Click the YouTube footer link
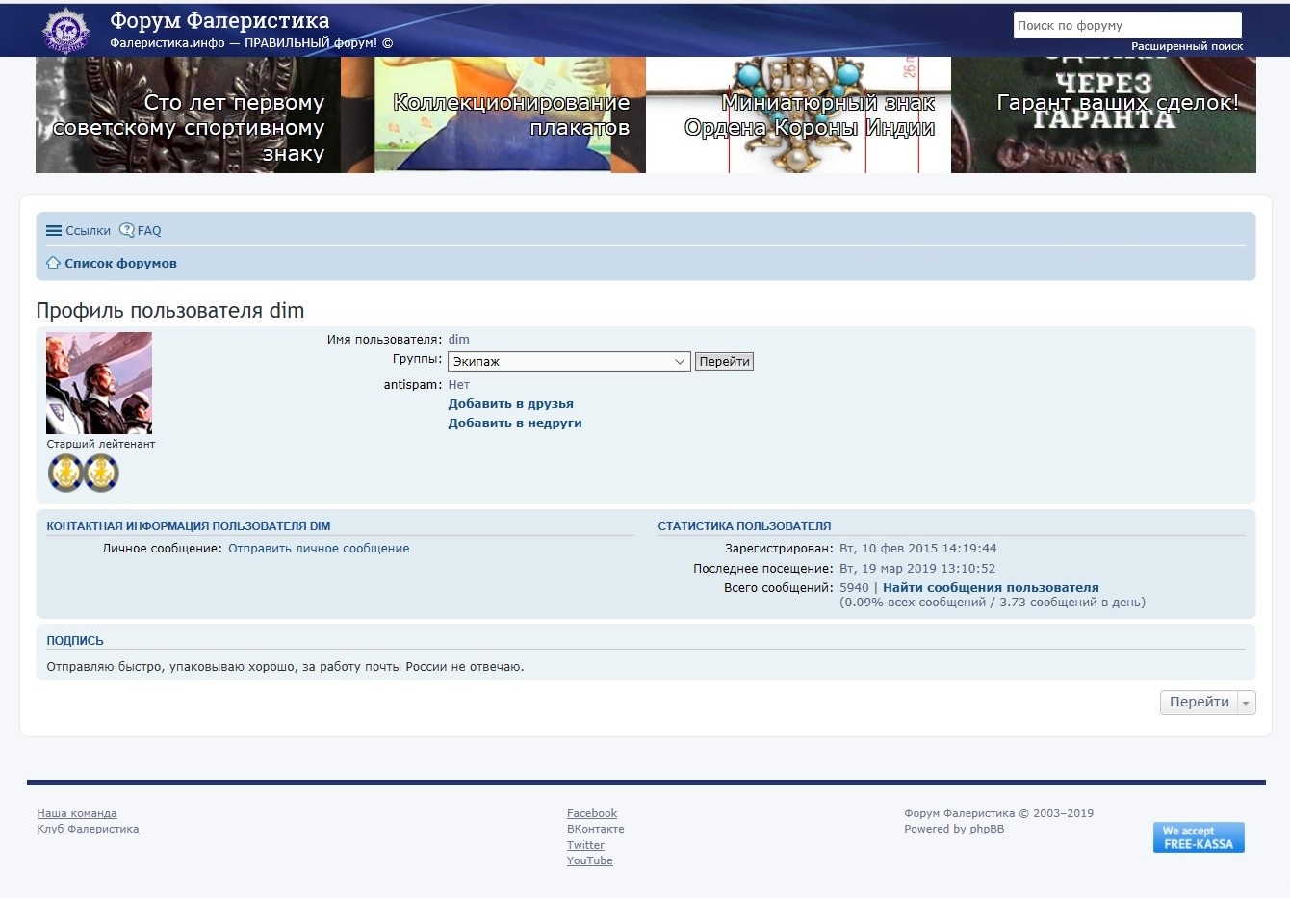 pyautogui.click(x=589, y=860)
